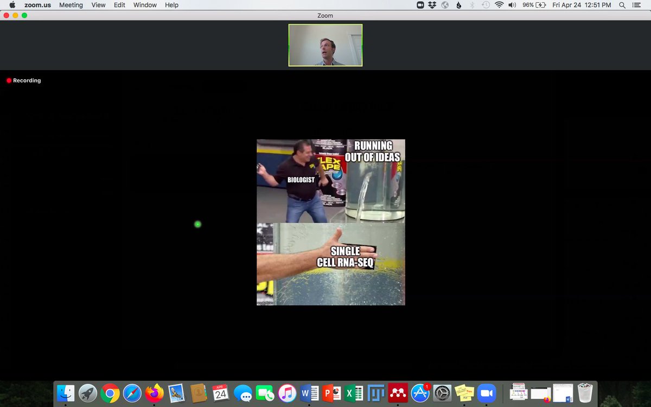This screenshot has width=651, height=407.
Task: Open Fiji ImageJ from the Dock
Action: pyautogui.click(x=376, y=392)
